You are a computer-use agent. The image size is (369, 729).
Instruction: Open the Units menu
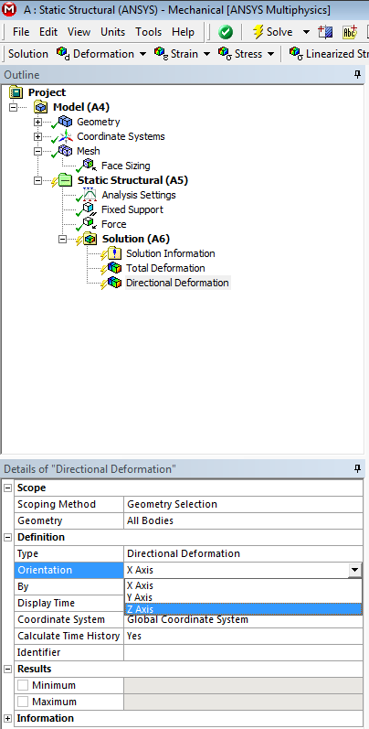pos(112,32)
